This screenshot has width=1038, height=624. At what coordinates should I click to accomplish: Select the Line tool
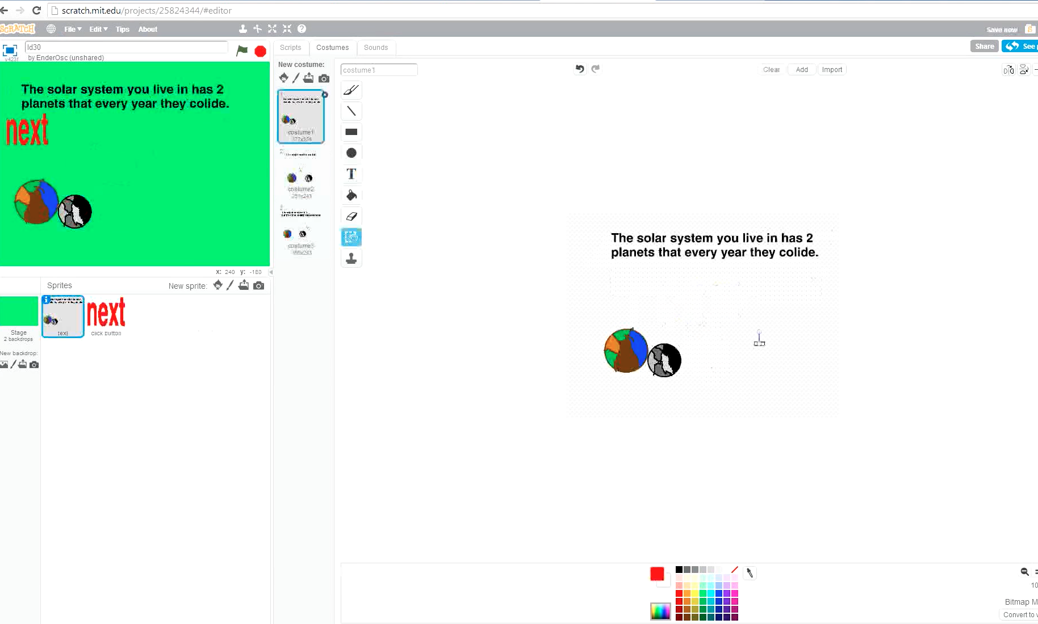[x=351, y=111]
